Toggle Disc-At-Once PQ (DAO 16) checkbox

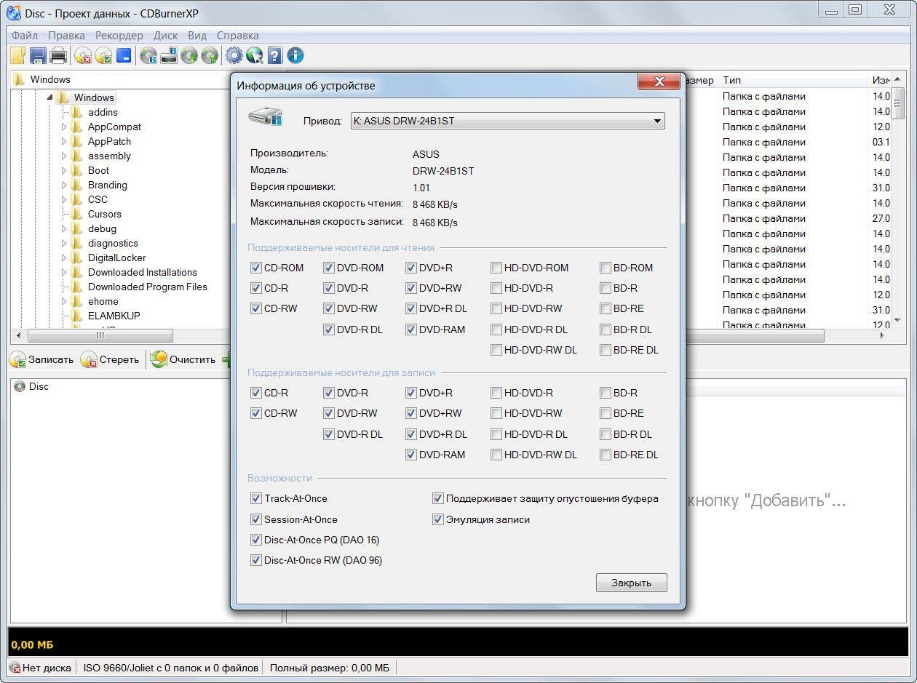255,540
